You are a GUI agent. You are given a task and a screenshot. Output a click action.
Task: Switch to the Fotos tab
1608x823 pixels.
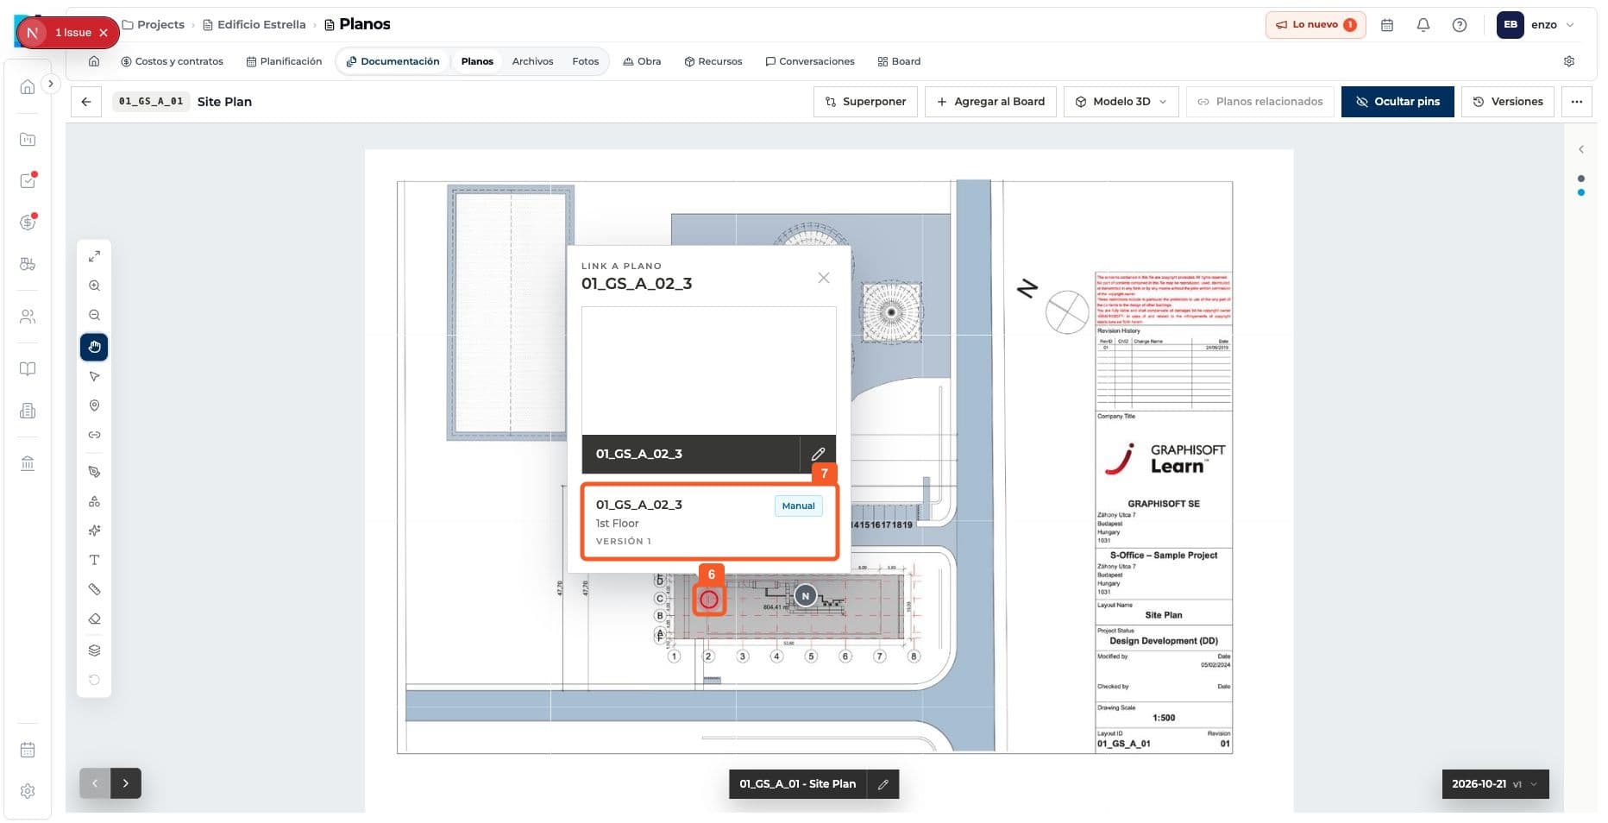pos(585,61)
